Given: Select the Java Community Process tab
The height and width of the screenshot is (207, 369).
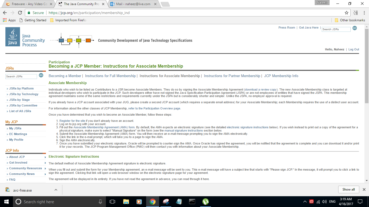Looking at the screenshot, I should tap(81, 4).
